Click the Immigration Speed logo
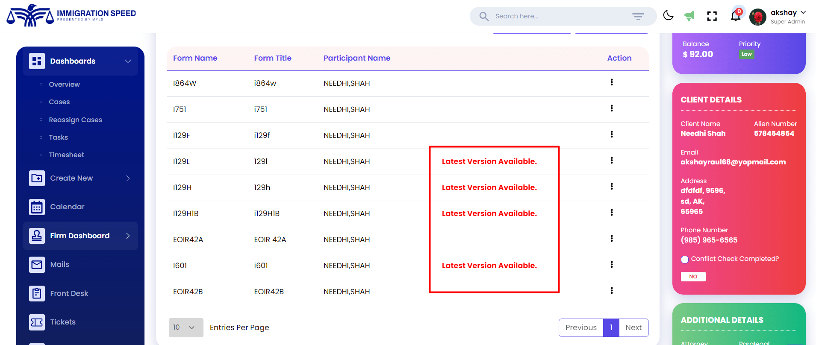The image size is (816, 345). [x=71, y=15]
